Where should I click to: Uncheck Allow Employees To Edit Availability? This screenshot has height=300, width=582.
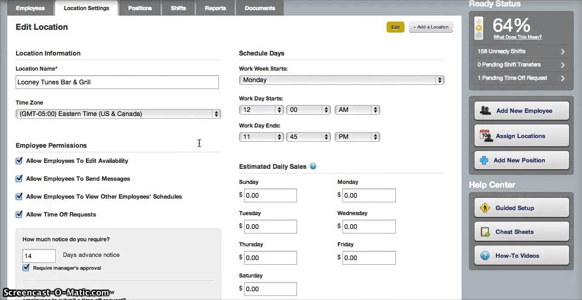tap(19, 161)
